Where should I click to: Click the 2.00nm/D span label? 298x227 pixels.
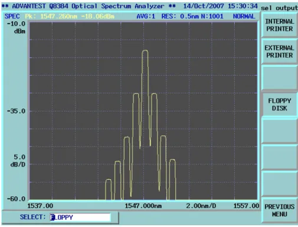click(201, 206)
